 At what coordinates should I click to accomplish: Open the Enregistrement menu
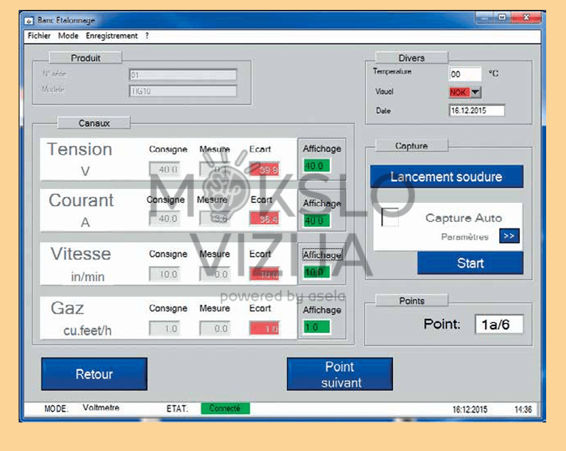[112, 36]
